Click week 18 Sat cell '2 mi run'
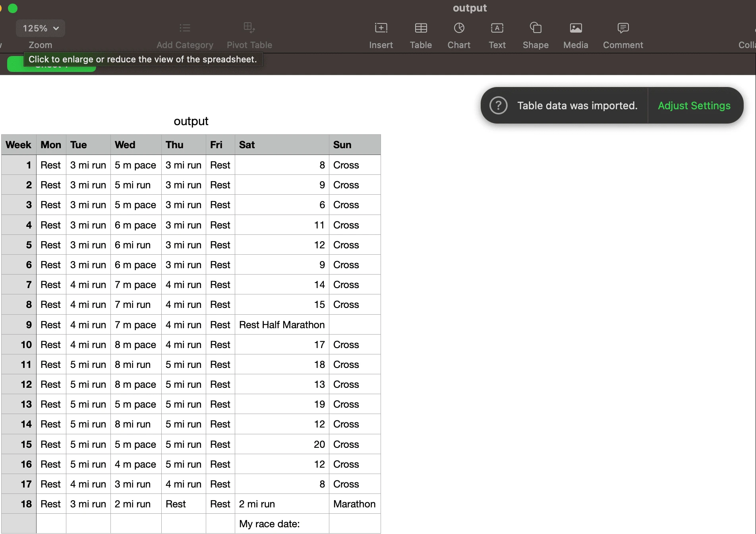 point(282,504)
